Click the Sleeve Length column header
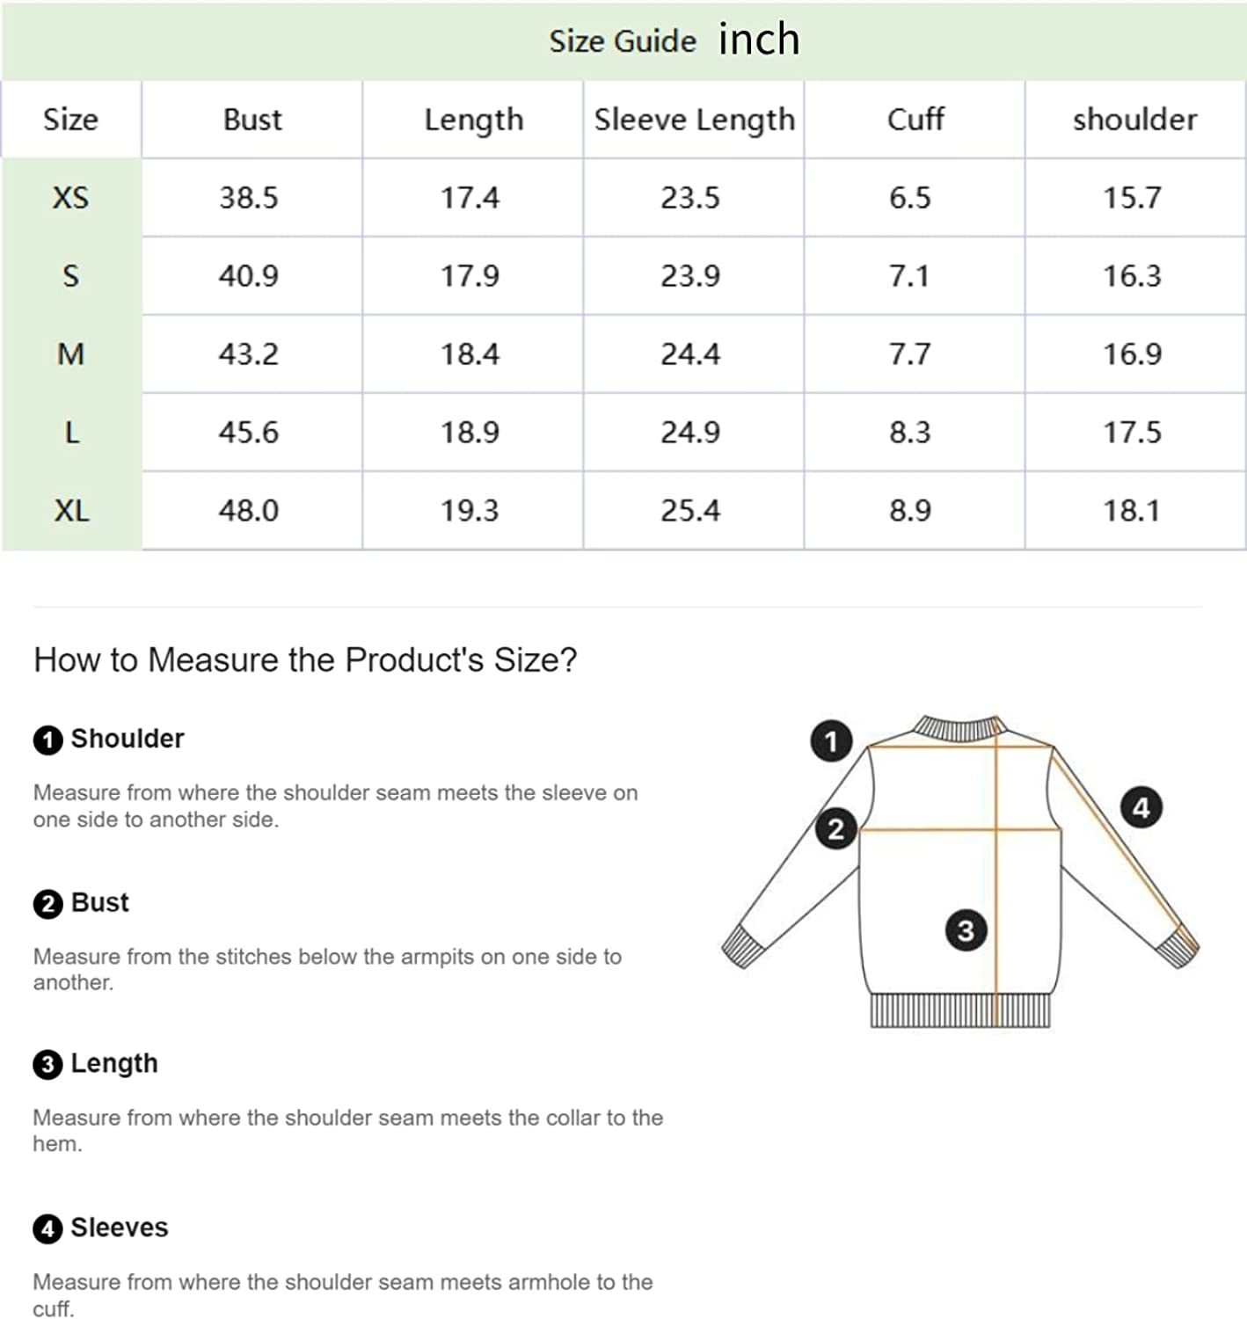Screen dimensions: 1247x1319 [x=694, y=120]
